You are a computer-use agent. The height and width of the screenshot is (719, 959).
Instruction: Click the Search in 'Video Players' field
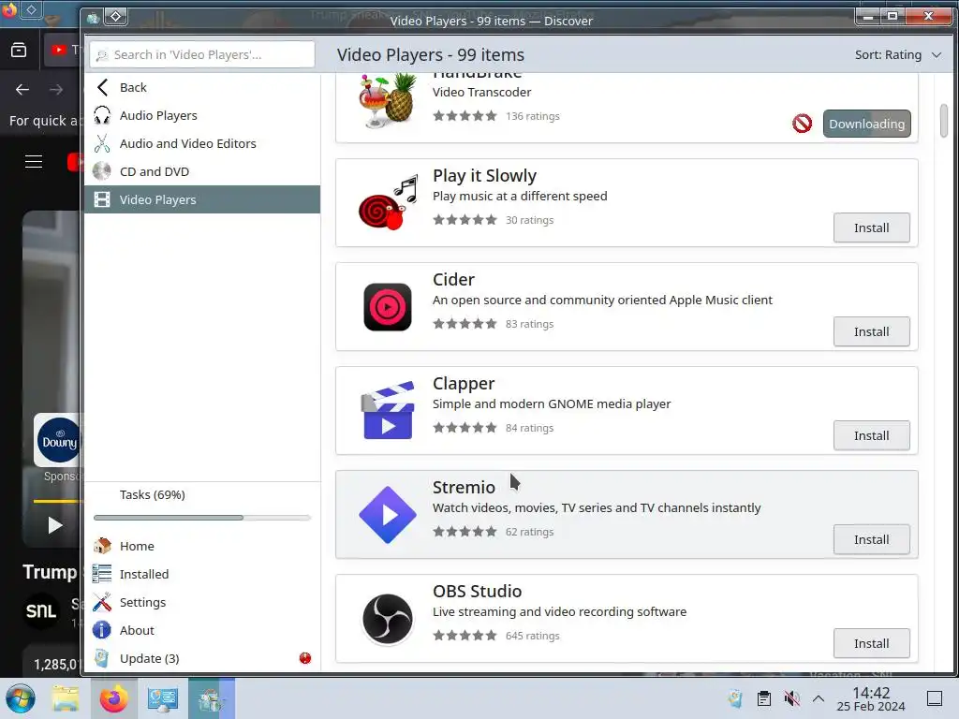[202, 54]
